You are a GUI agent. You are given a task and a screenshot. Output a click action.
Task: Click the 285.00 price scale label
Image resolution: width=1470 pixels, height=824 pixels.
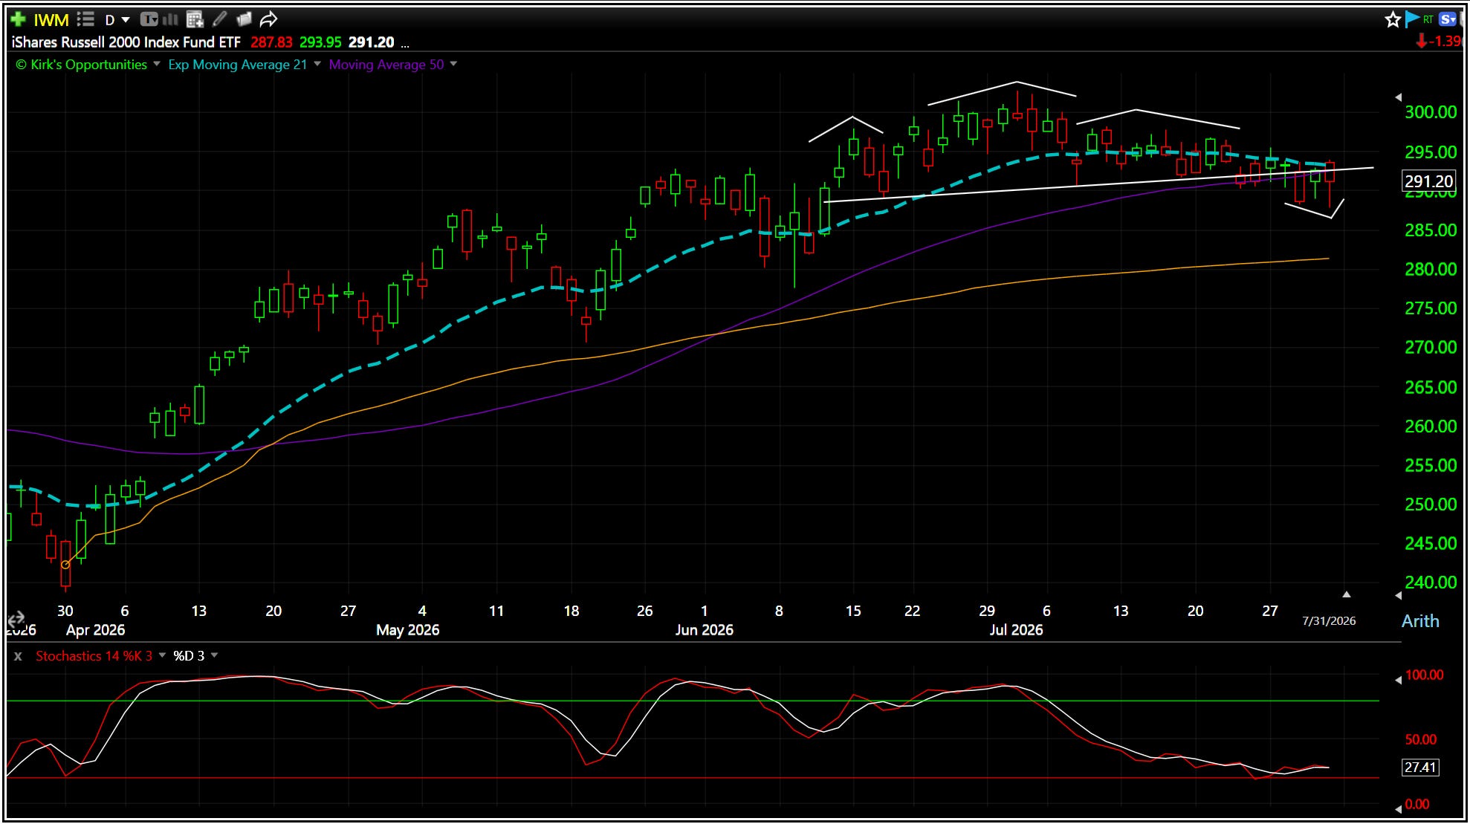pos(1431,230)
